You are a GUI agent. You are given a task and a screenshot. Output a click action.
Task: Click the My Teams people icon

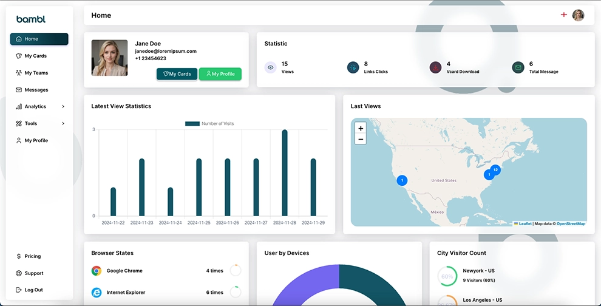18,72
